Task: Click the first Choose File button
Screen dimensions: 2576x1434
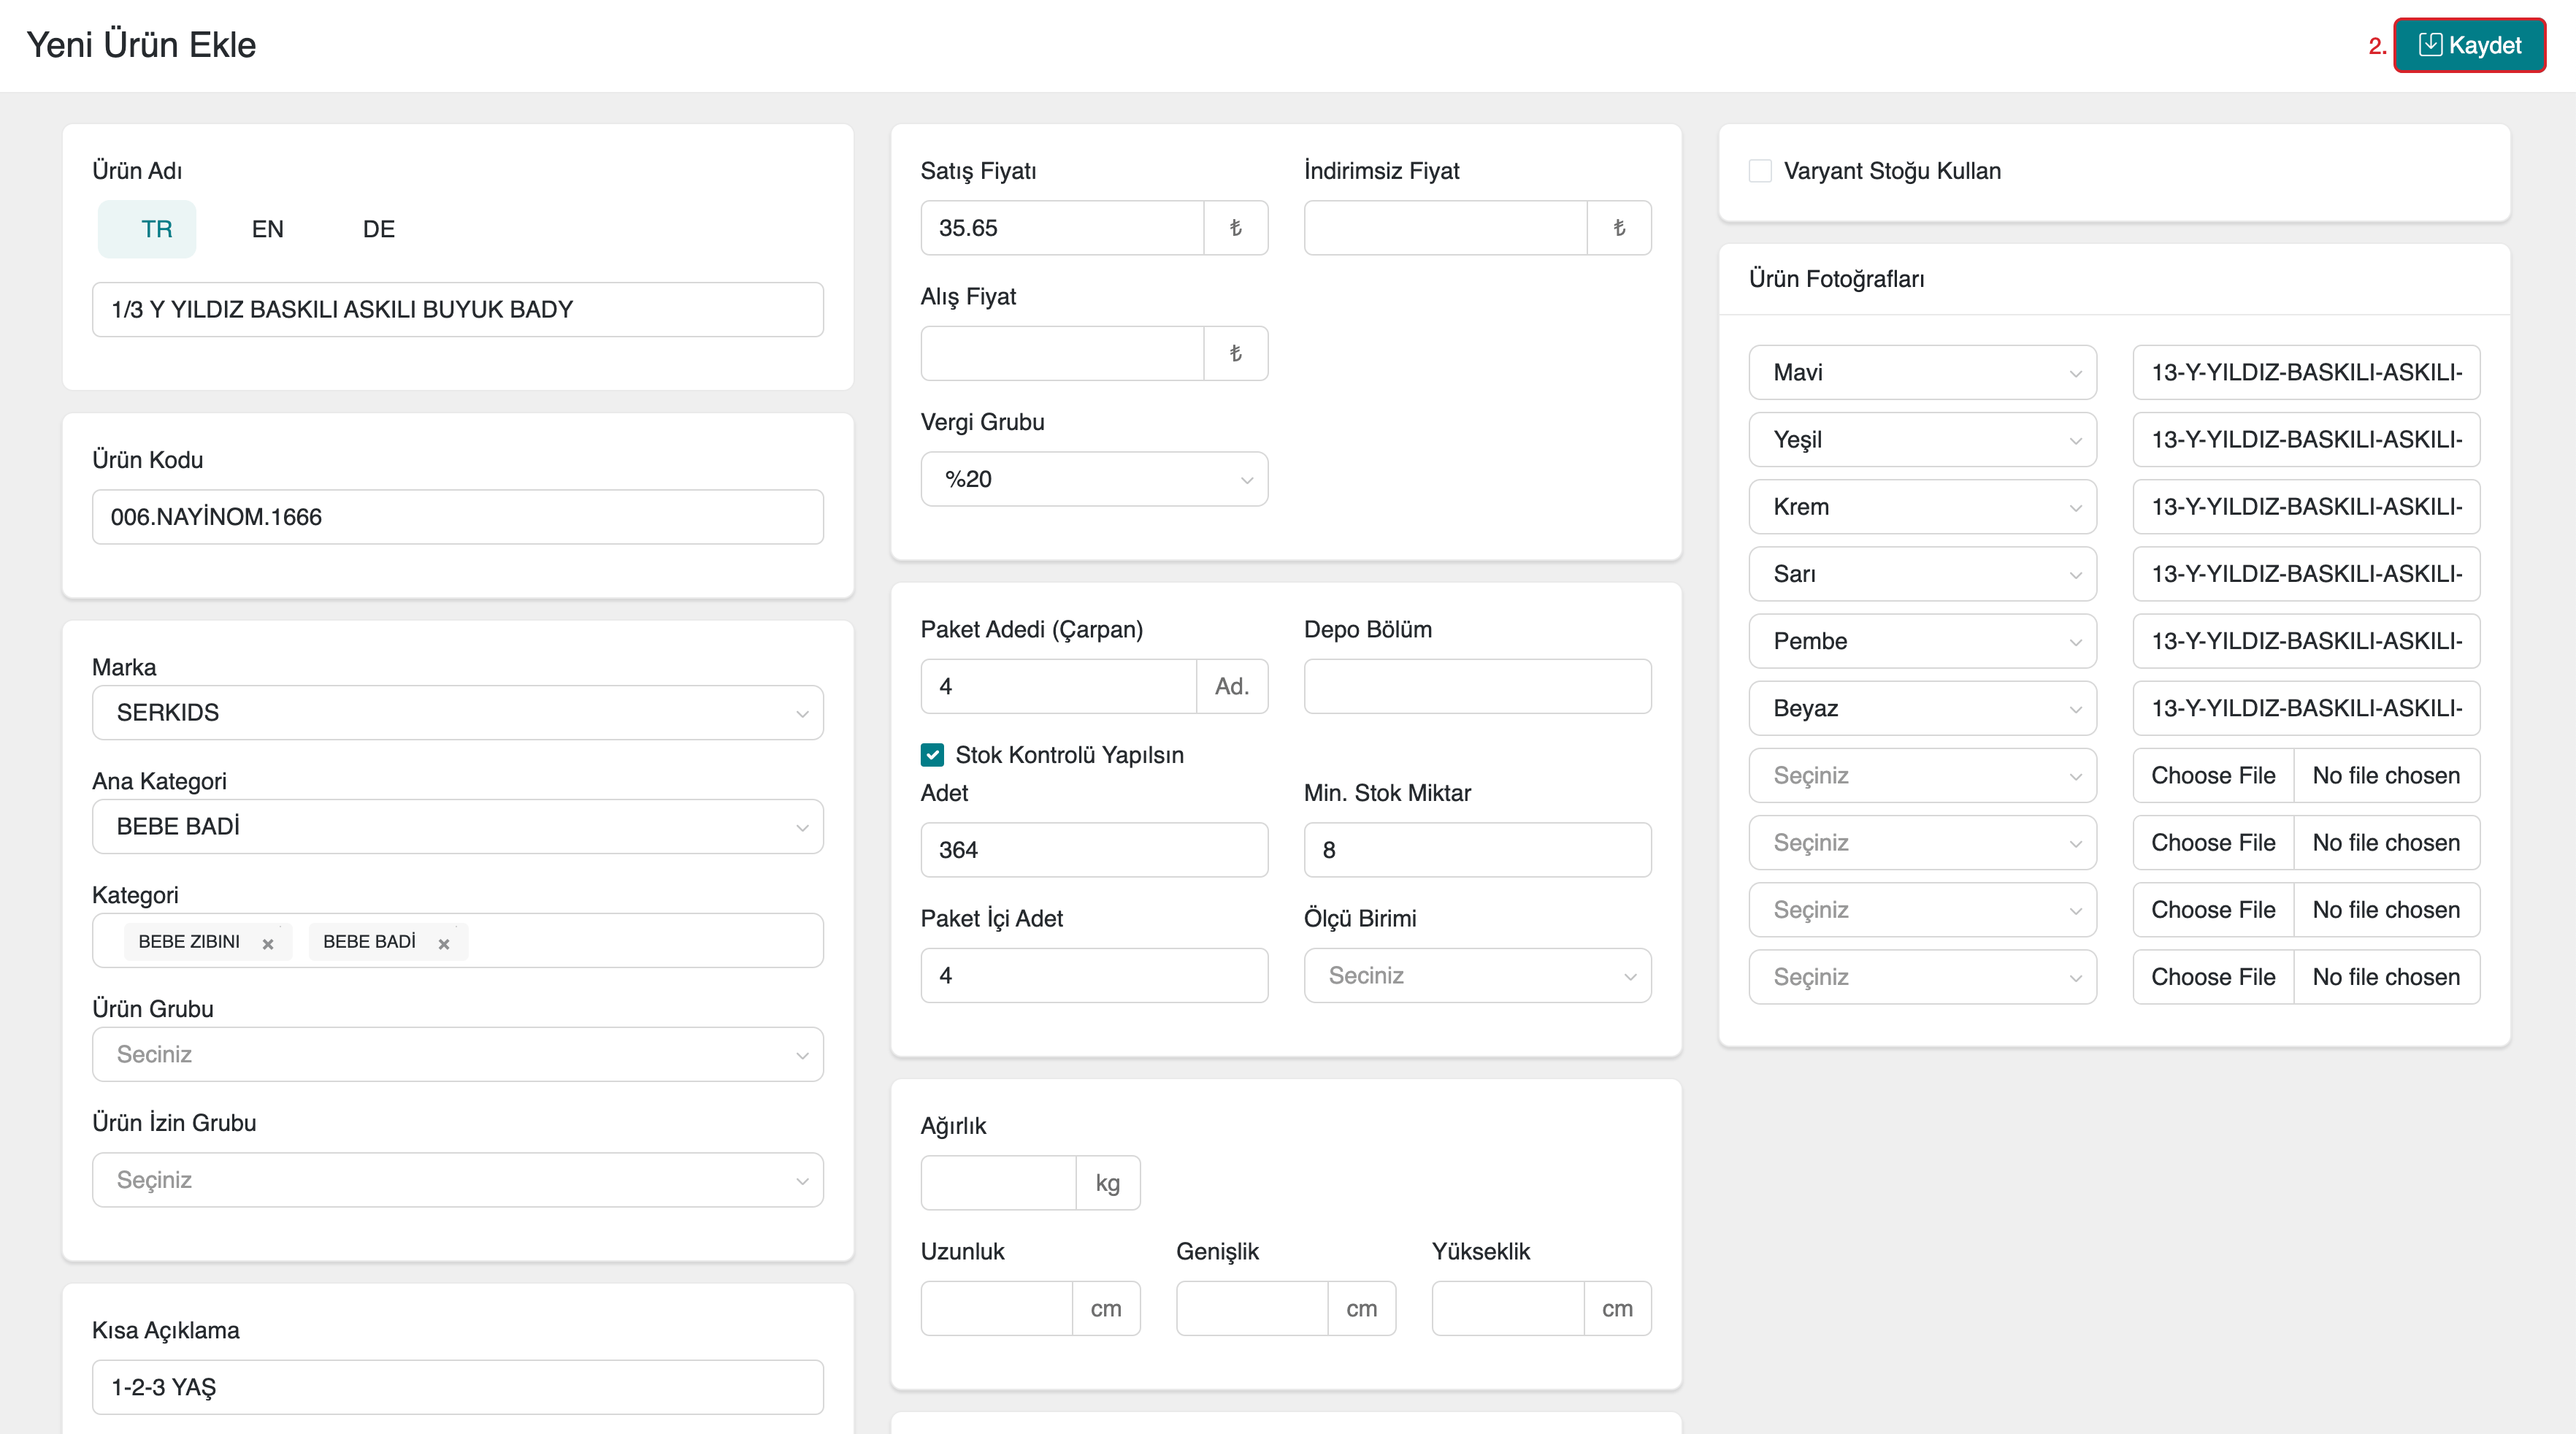Action: point(2212,775)
